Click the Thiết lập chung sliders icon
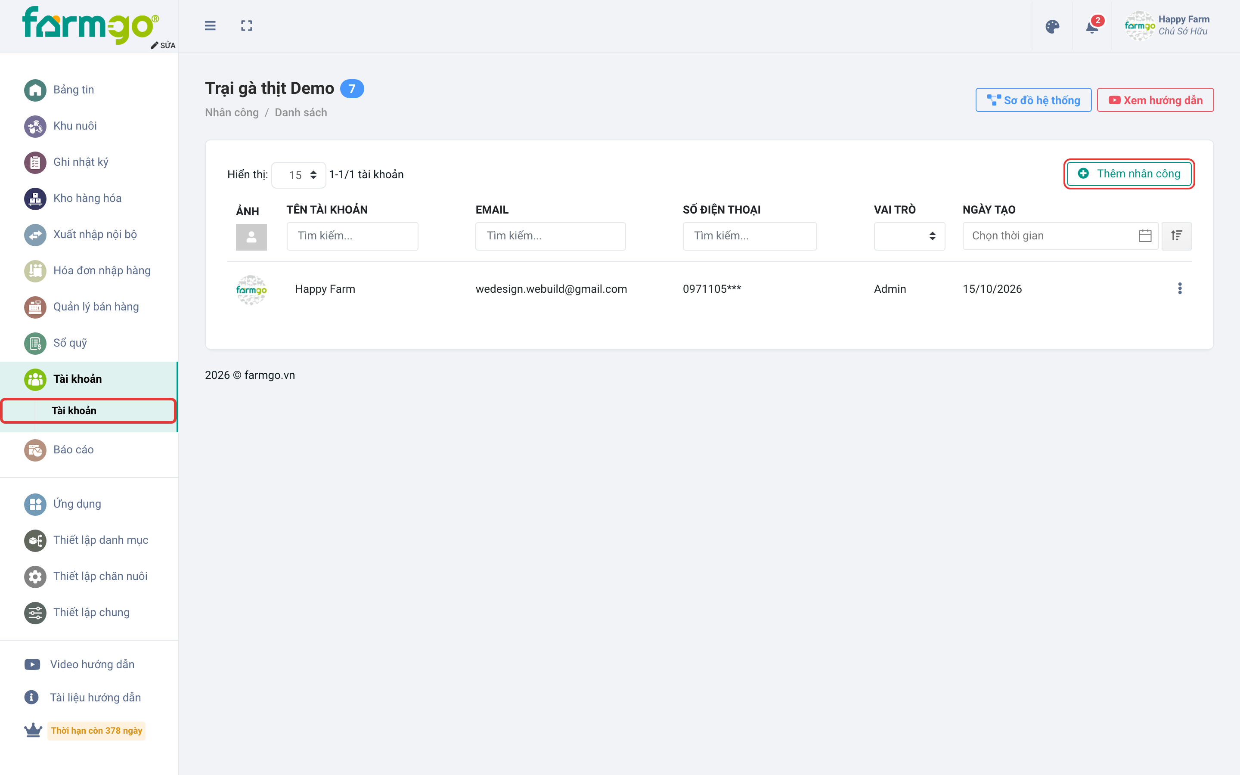This screenshot has height=775, width=1240. tap(35, 613)
